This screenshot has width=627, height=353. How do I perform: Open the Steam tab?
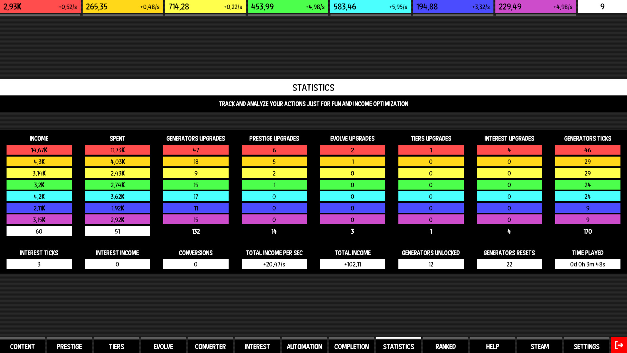[x=539, y=346]
